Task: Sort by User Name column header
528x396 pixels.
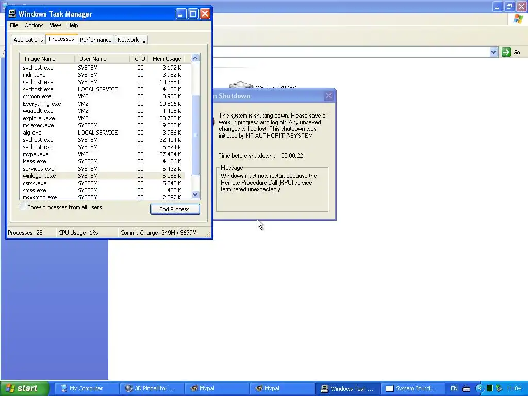Action: click(103, 59)
